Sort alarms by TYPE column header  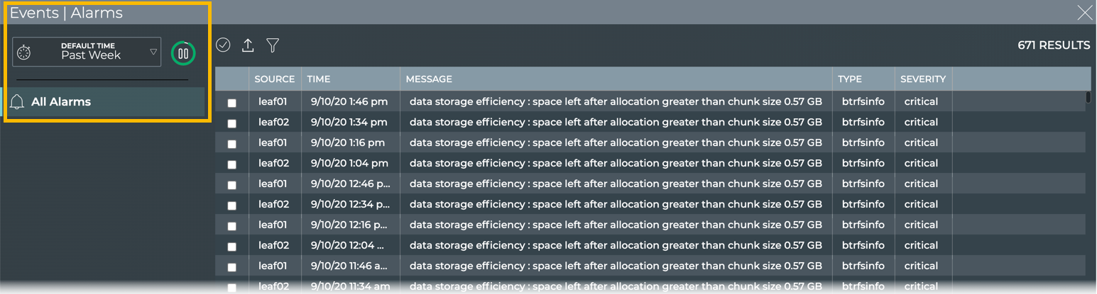coord(850,79)
